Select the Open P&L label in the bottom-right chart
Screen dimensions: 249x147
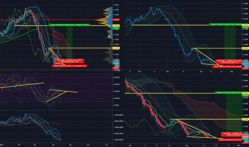[232, 134]
